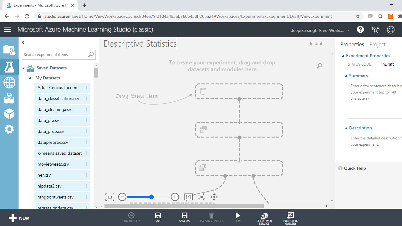Open the hamburger navigation menu
The height and width of the screenshot is (226, 402).
point(8,30)
